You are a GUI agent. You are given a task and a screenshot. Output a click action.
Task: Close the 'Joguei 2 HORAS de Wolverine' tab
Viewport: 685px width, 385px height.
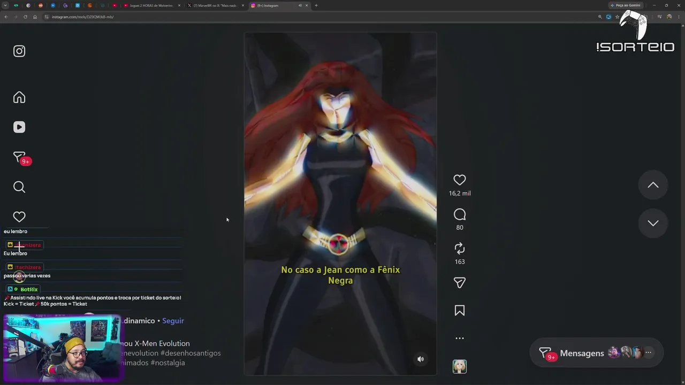coord(179,5)
